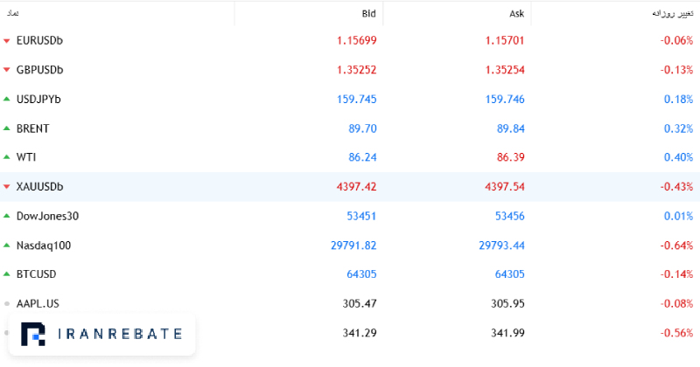Click the red arrow next to XAUUSDb

tap(7, 187)
